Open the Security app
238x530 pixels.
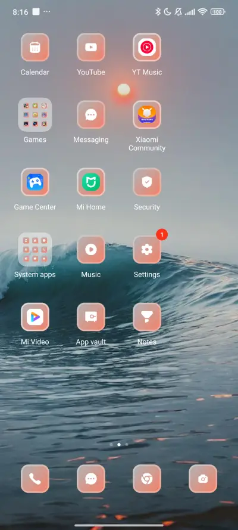point(147,182)
